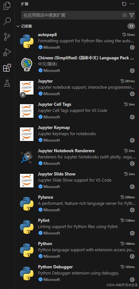This screenshot has height=289, width=139.
Task: Open manage gear for Chinese Language Pack
Action: [132, 71]
